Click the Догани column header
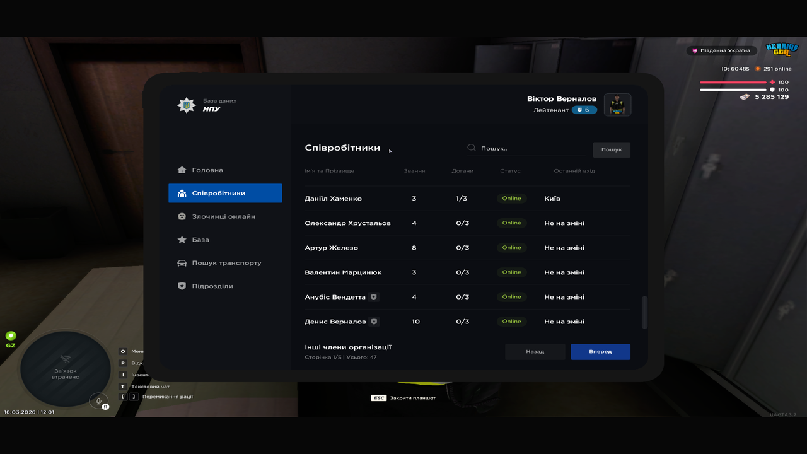This screenshot has width=807, height=454. 463,171
